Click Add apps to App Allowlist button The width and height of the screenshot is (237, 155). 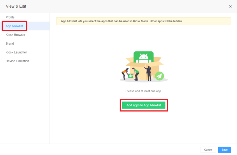(143, 105)
